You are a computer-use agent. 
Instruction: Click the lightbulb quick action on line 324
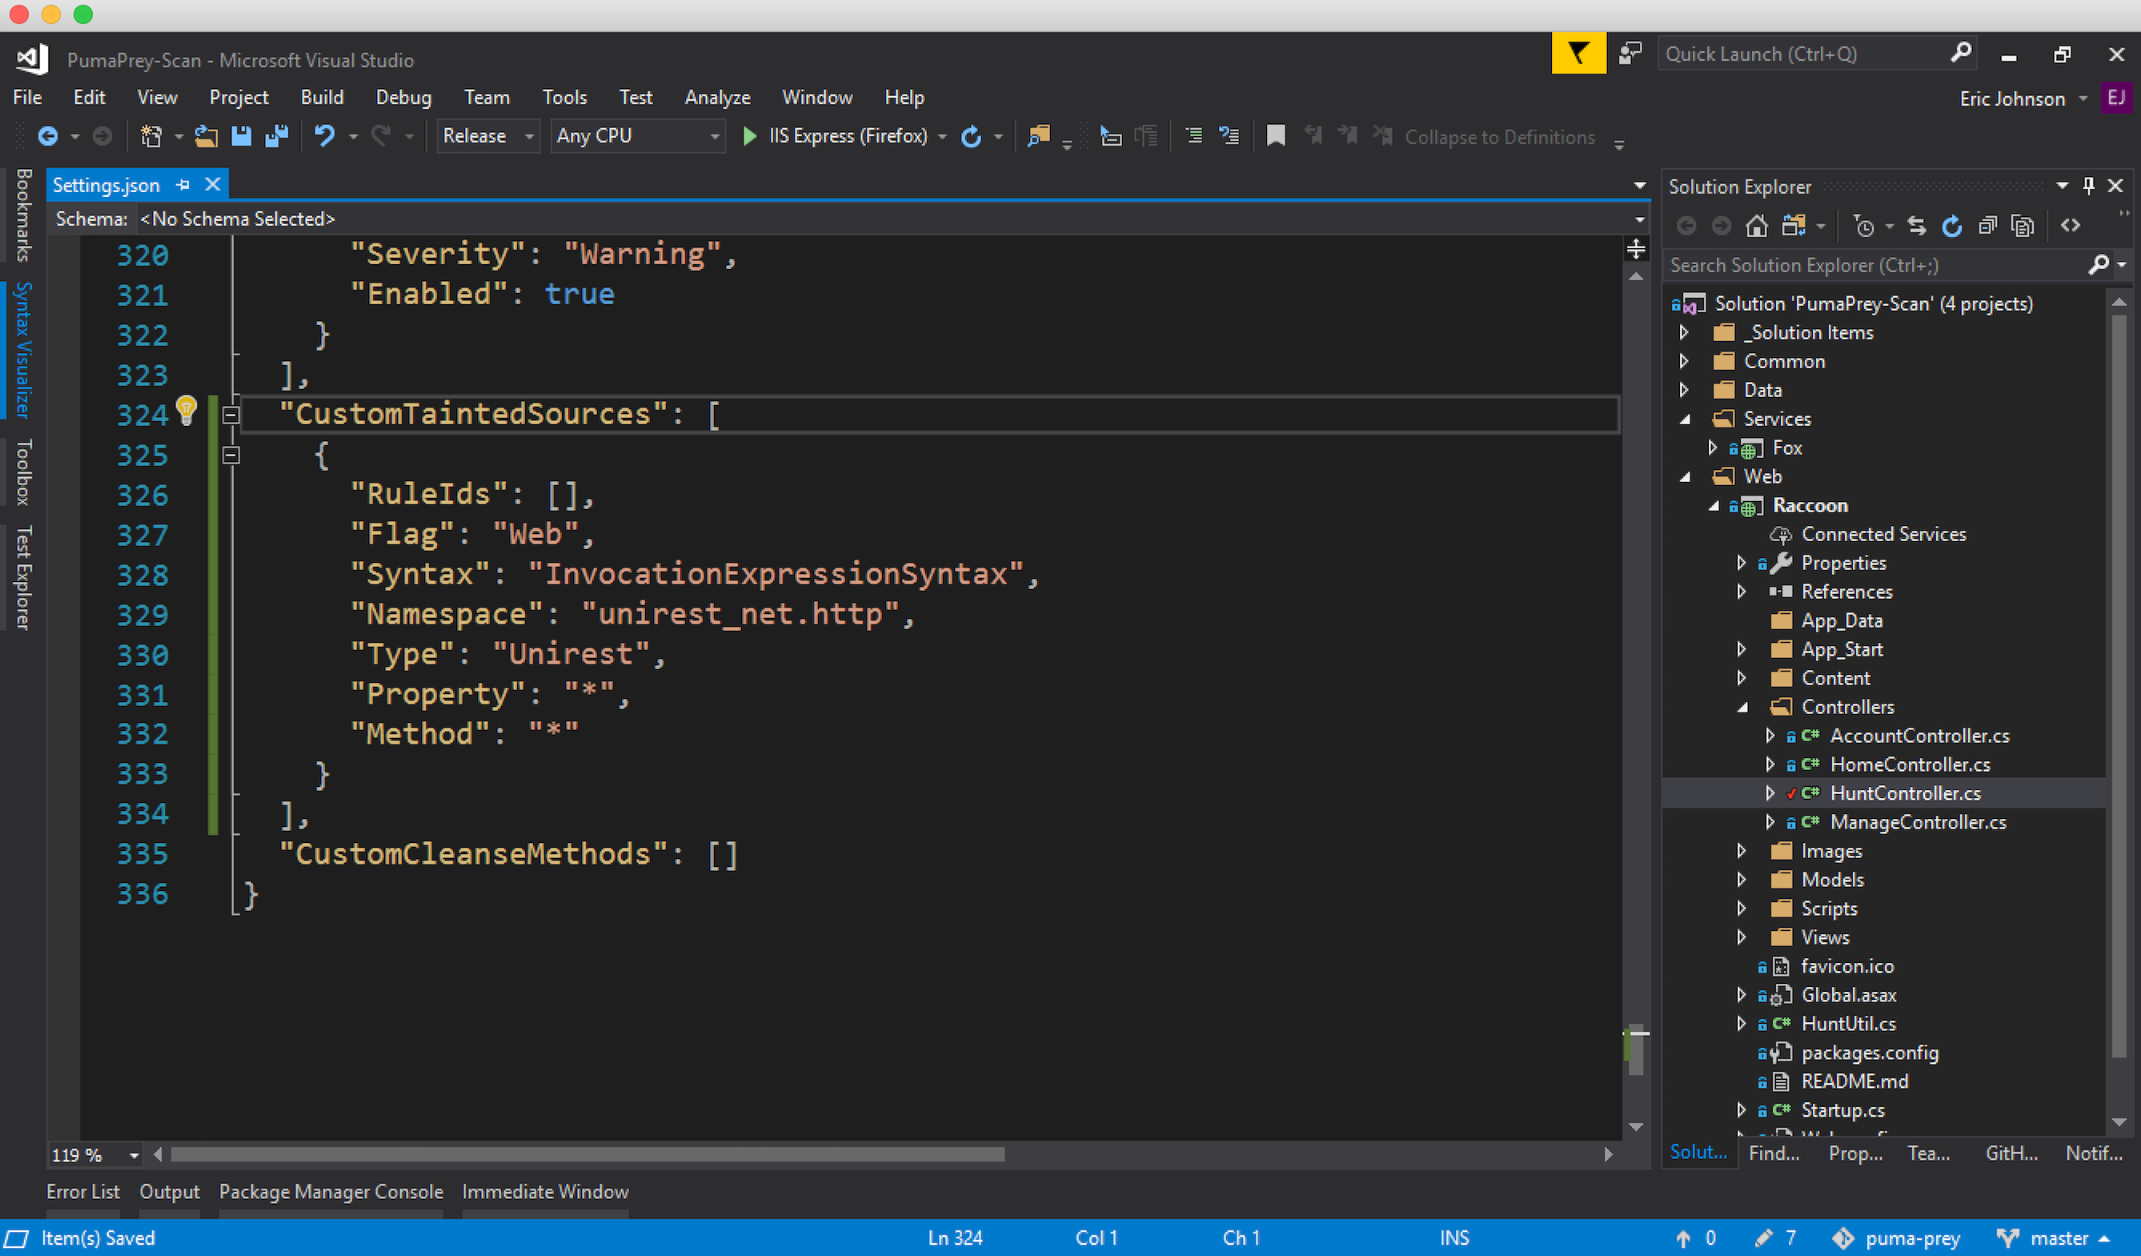[x=186, y=411]
